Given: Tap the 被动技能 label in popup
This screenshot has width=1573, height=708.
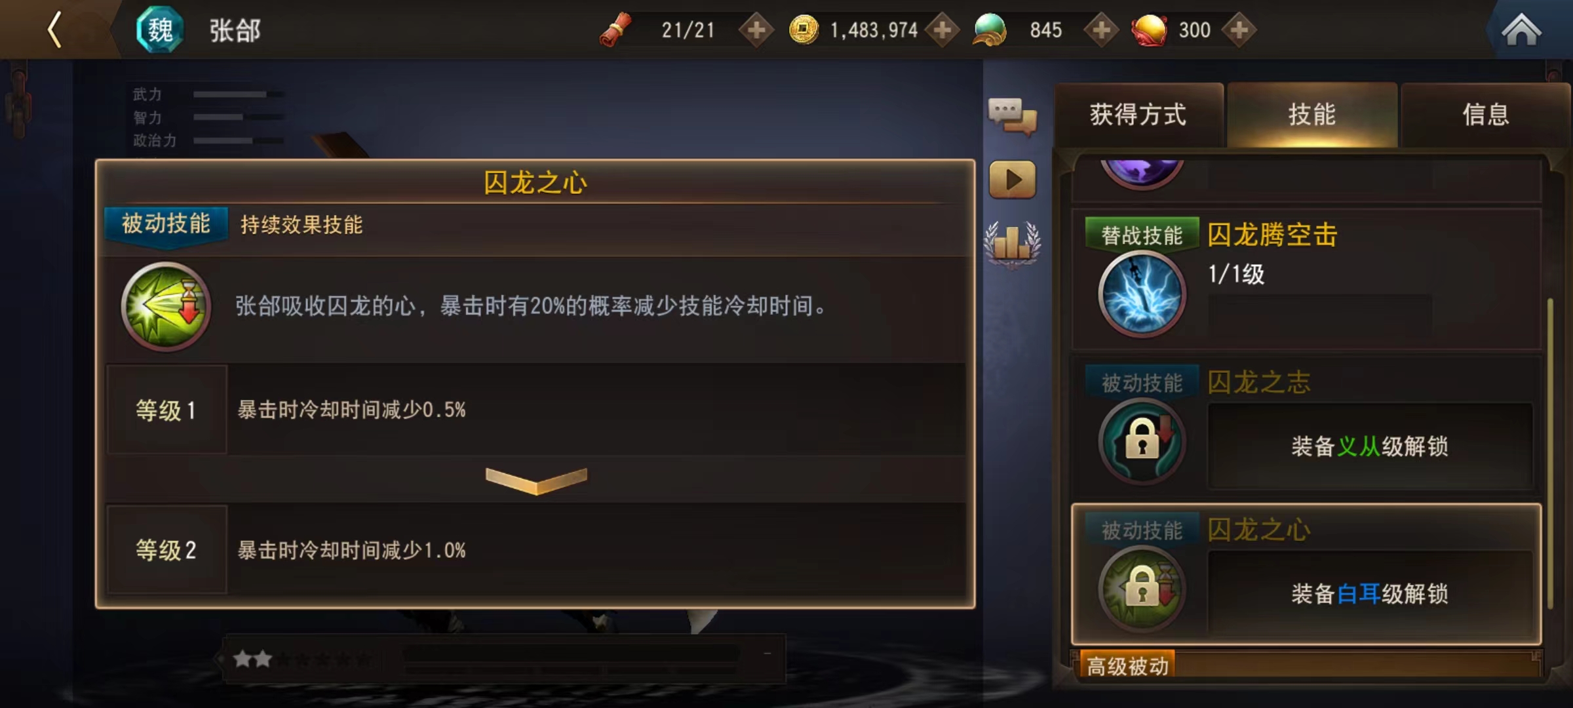Looking at the screenshot, I should click(166, 224).
